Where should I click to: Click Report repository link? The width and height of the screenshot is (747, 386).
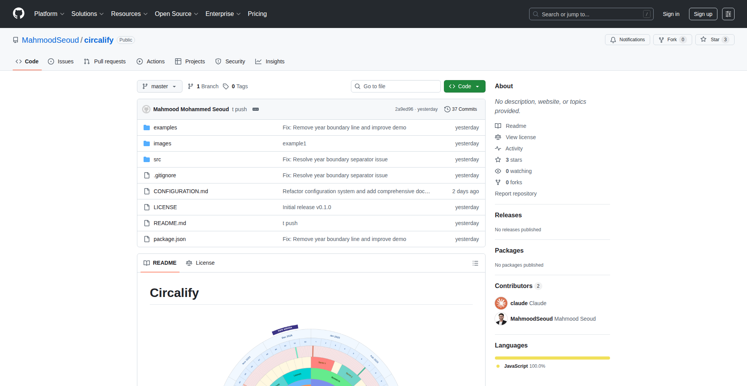coord(516,194)
